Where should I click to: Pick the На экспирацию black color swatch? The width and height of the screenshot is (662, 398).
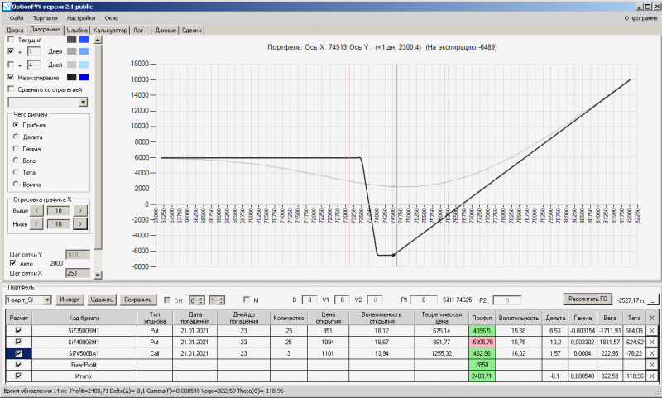coord(72,77)
